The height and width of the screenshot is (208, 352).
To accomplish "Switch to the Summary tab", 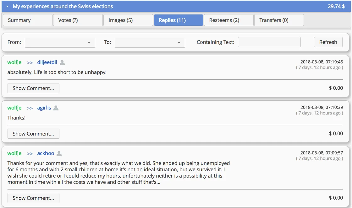I will (x=27, y=20).
